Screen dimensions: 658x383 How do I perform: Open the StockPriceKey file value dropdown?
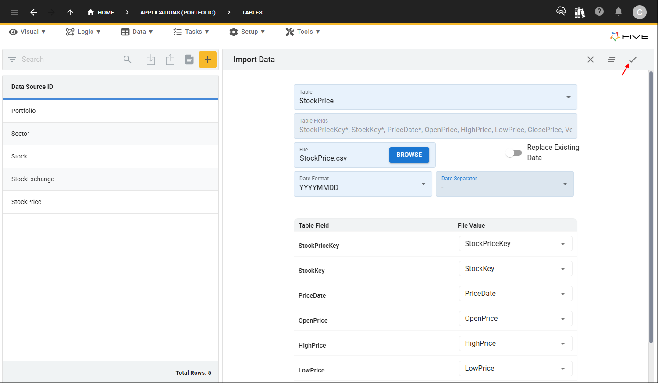tap(516, 244)
